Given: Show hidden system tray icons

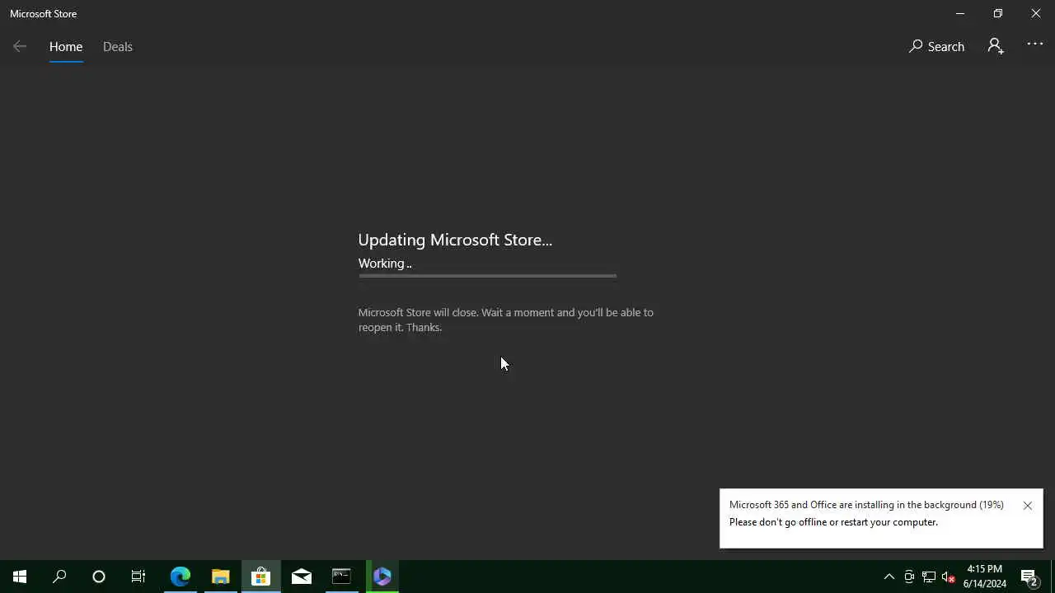Looking at the screenshot, I should [889, 577].
